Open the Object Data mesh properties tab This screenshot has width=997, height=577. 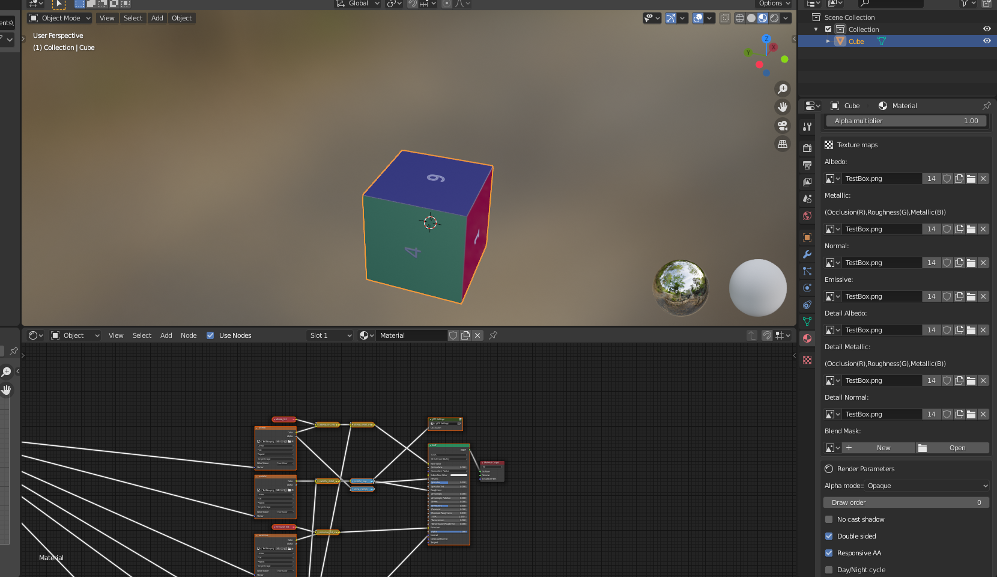(x=807, y=322)
